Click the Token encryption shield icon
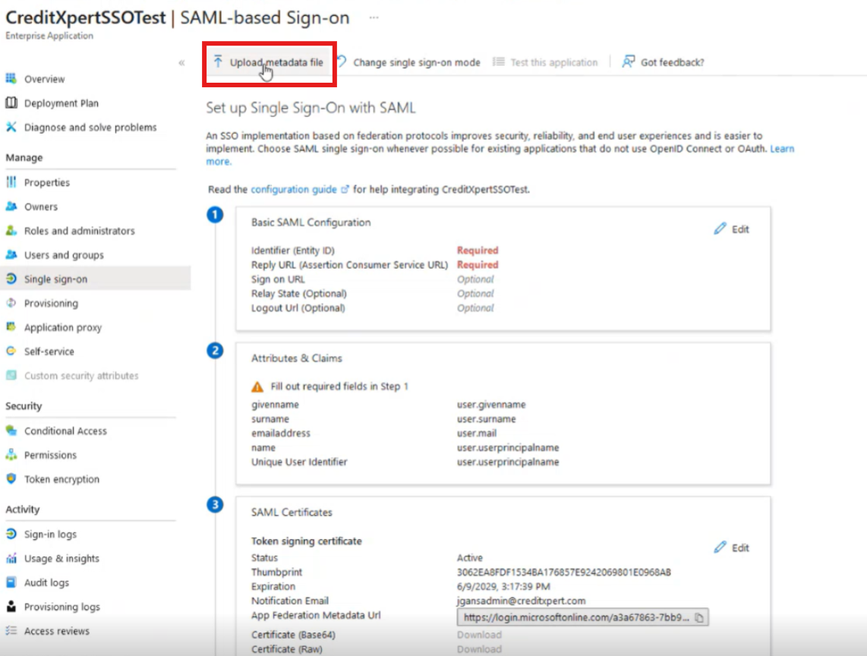 pyautogui.click(x=11, y=478)
